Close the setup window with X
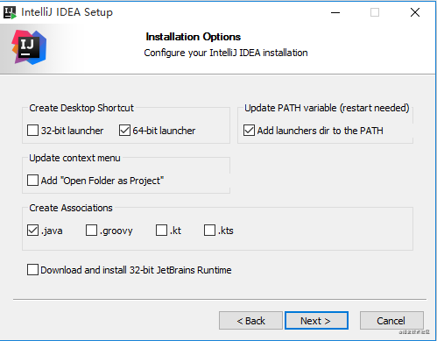437x341 pixels. [415, 12]
